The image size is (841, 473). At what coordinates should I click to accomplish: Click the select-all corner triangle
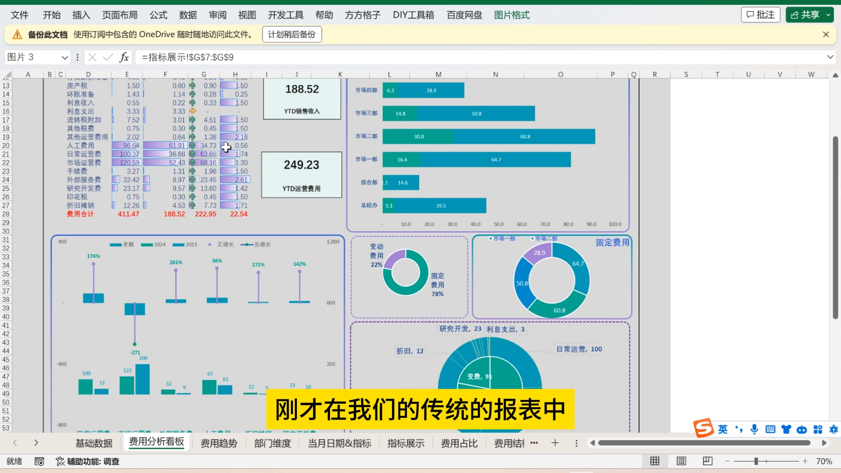(x=7, y=74)
